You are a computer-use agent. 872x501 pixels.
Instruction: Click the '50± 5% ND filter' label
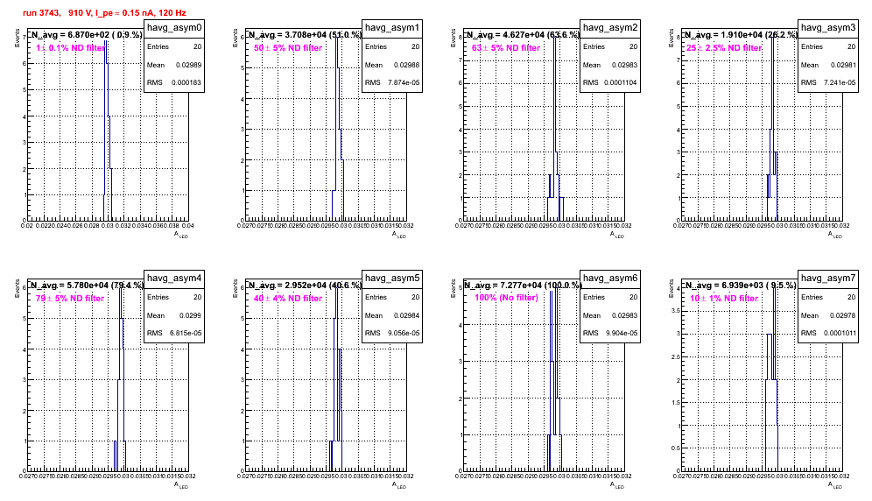click(288, 48)
